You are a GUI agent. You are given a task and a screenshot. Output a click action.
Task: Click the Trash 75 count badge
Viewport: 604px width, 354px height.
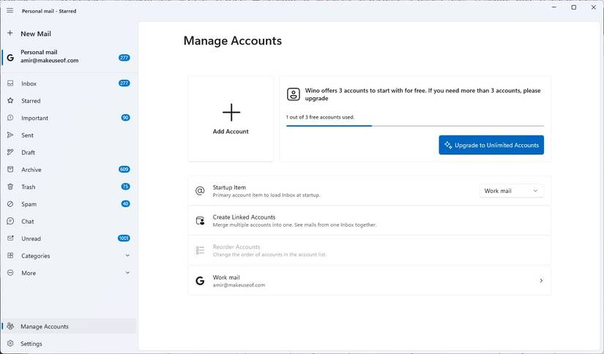[x=126, y=187]
